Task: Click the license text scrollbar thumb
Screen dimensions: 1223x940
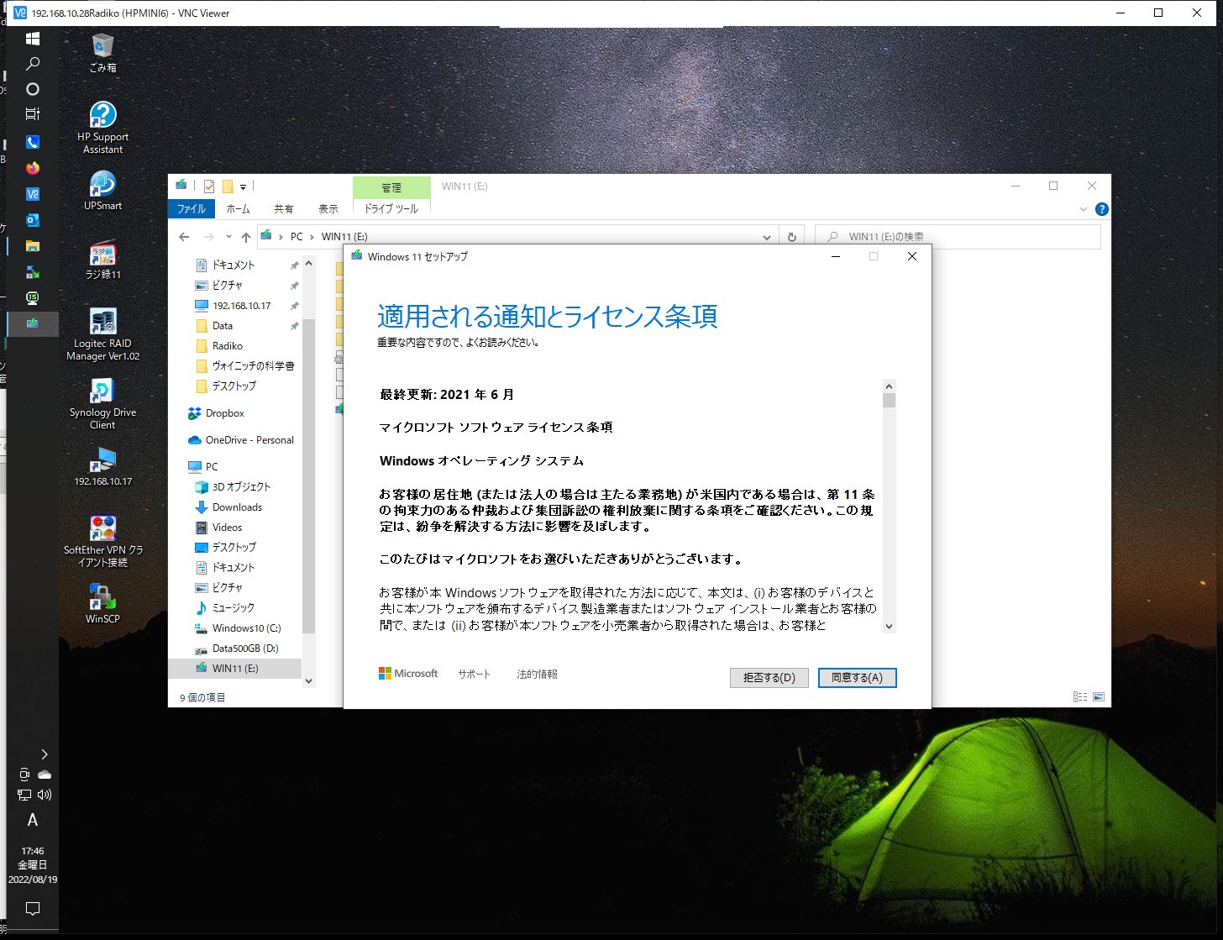Action: coord(889,401)
